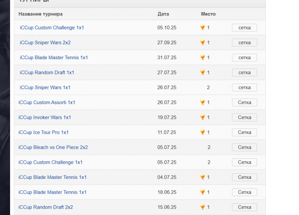
Task: Click Сетка button for Blade Master Tennis 18.06.25
Action: pos(244,192)
